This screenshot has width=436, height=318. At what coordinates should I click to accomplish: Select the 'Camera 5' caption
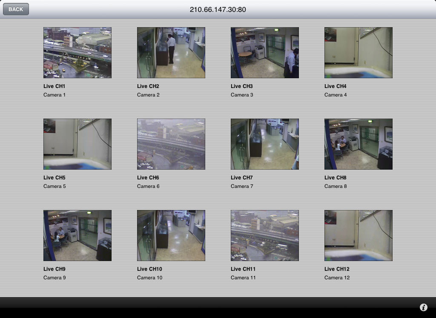coord(54,186)
